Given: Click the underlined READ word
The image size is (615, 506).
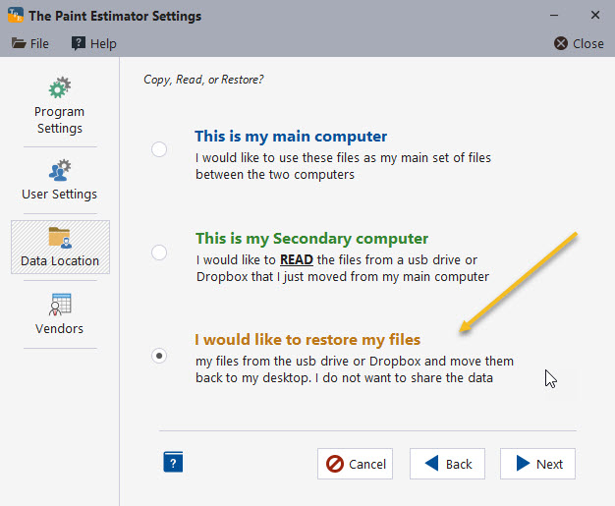Looking at the screenshot, I should (x=297, y=259).
